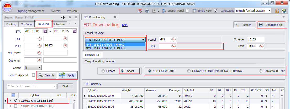Screen dimensions: 290x109
Task: Click the printer icon in top toolbar
Action: [147, 11]
